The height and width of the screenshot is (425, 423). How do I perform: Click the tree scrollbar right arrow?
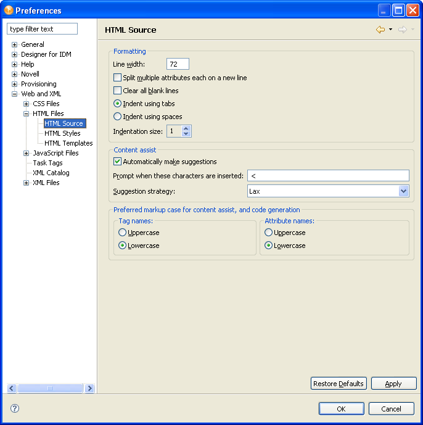point(89,388)
